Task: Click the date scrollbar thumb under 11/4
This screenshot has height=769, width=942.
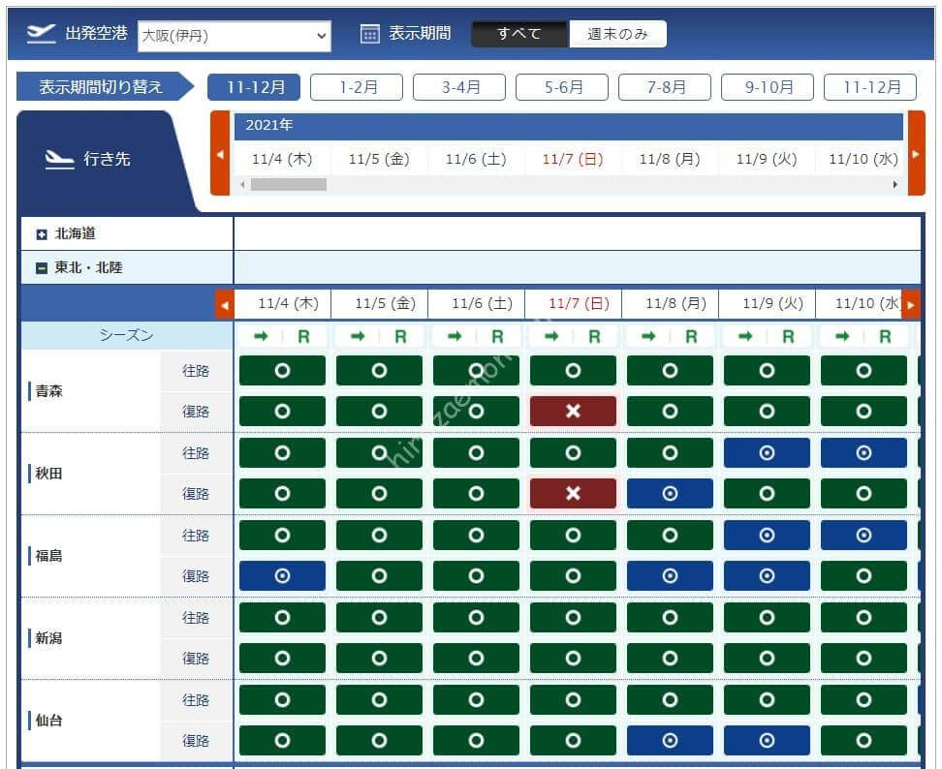Action: 289,185
